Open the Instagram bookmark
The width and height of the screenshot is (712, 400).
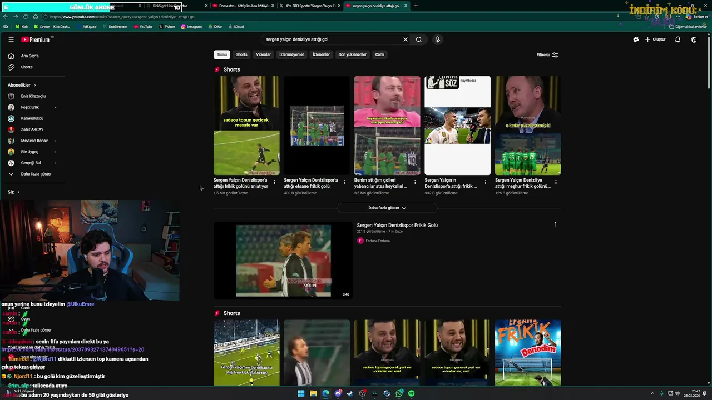[191, 27]
